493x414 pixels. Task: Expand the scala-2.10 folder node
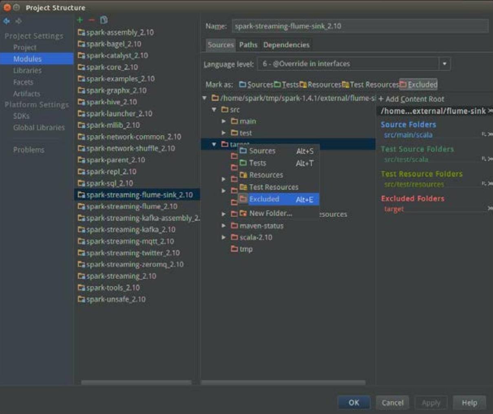click(x=223, y=237)
